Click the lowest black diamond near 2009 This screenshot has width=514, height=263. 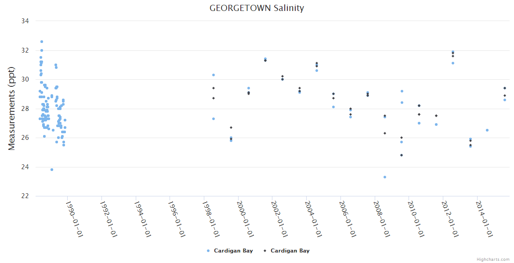[402, 155]
